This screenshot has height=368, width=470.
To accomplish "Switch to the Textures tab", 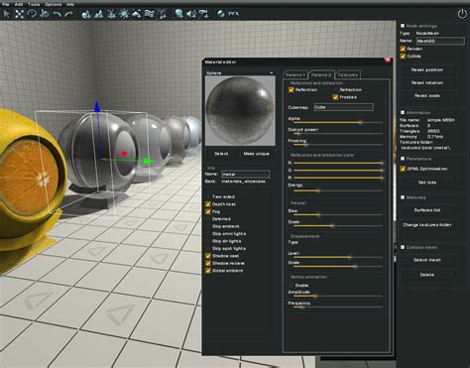I will tap(347, 74).
